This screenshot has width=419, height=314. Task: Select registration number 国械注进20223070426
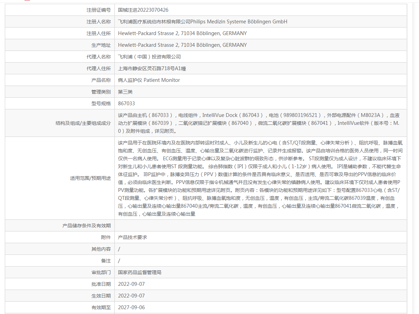[143, 10]
